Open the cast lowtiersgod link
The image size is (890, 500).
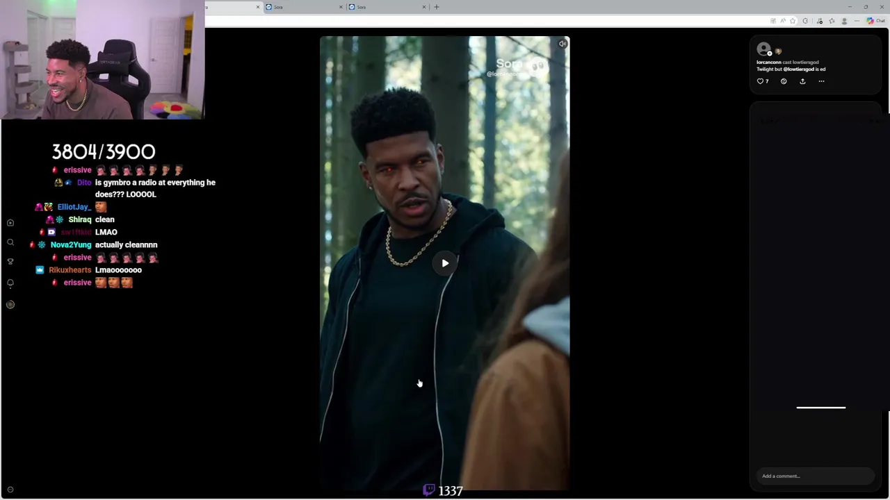[806, 62]
